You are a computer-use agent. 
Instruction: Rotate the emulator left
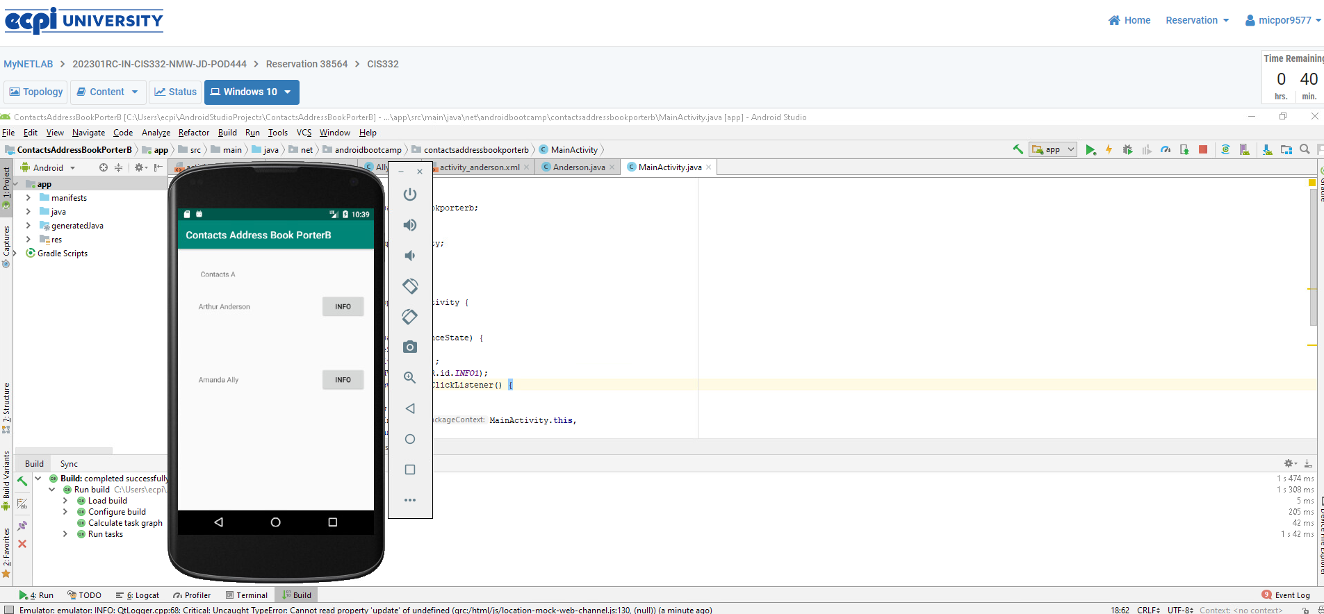coord(410,286)
